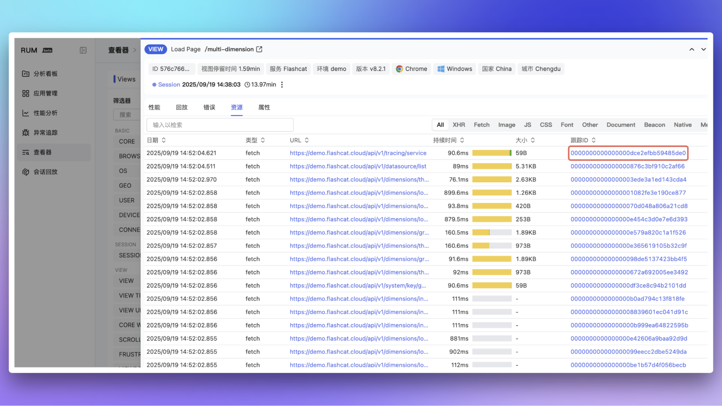Filter resources by Document
This screenshot has height=406, width=722.
click(x=621, y=125)
